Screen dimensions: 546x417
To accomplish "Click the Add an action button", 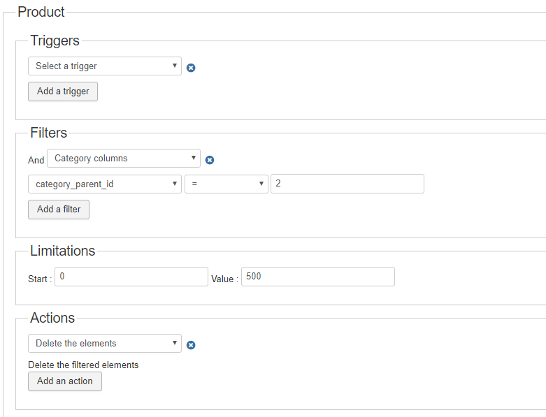I will 65,381.
